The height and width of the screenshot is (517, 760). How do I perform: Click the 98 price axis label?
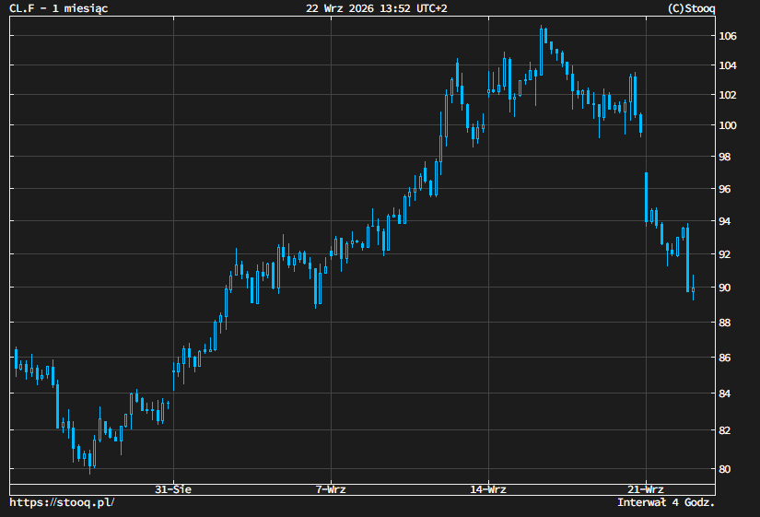(x=725, y=157)
